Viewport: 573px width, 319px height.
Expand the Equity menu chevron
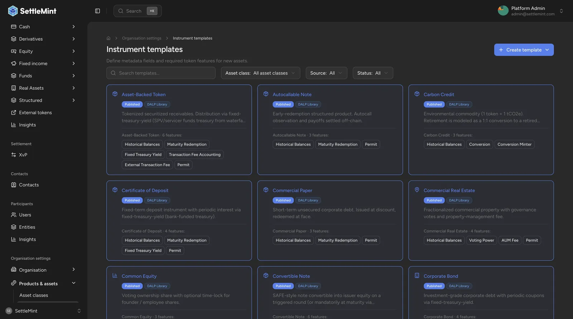click(x=73, y=51)
